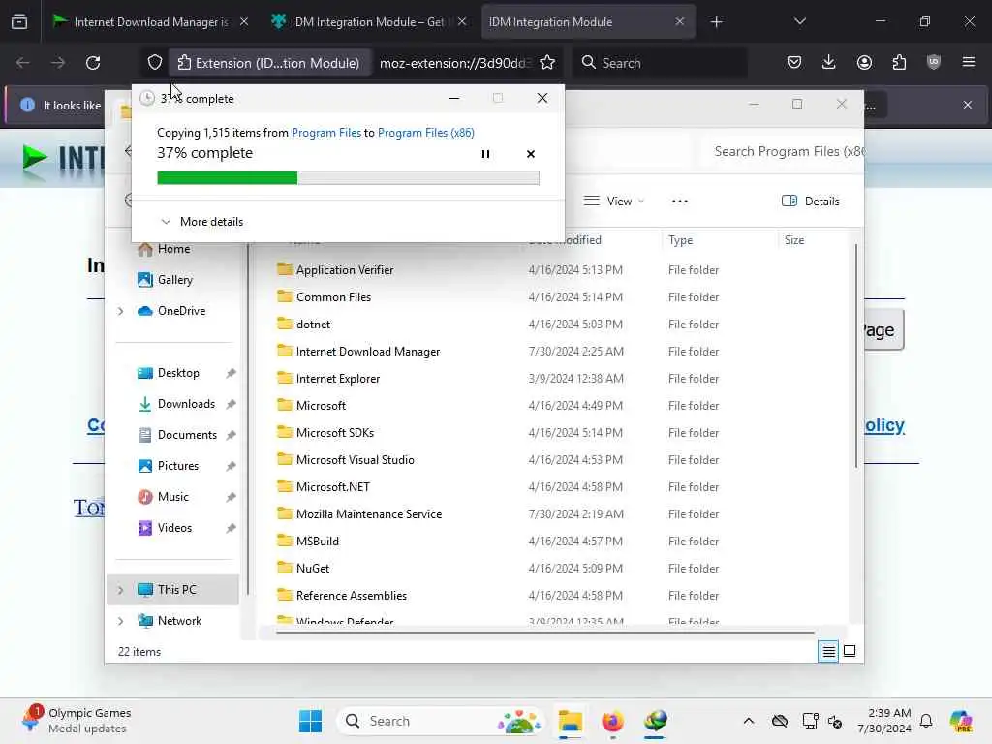The image size is (992, 744).
Task: Click the green copy progress bar
Action: point(348,178)
